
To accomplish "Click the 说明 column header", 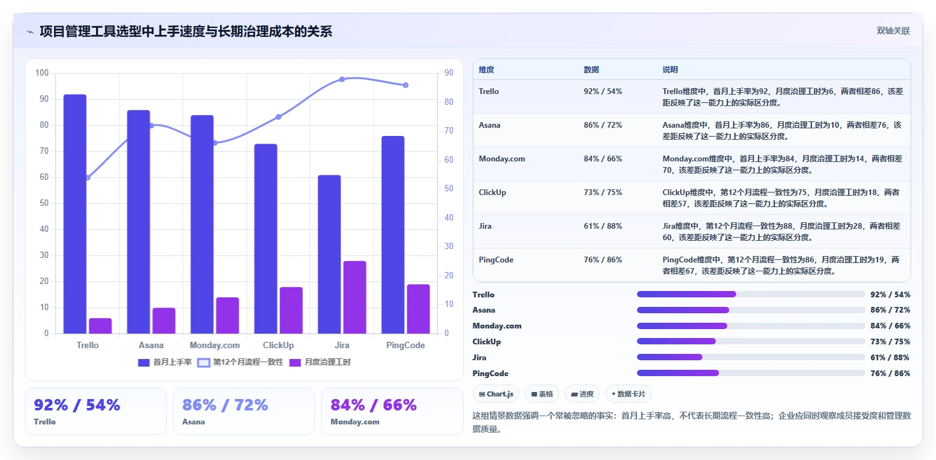I will 670,70.
